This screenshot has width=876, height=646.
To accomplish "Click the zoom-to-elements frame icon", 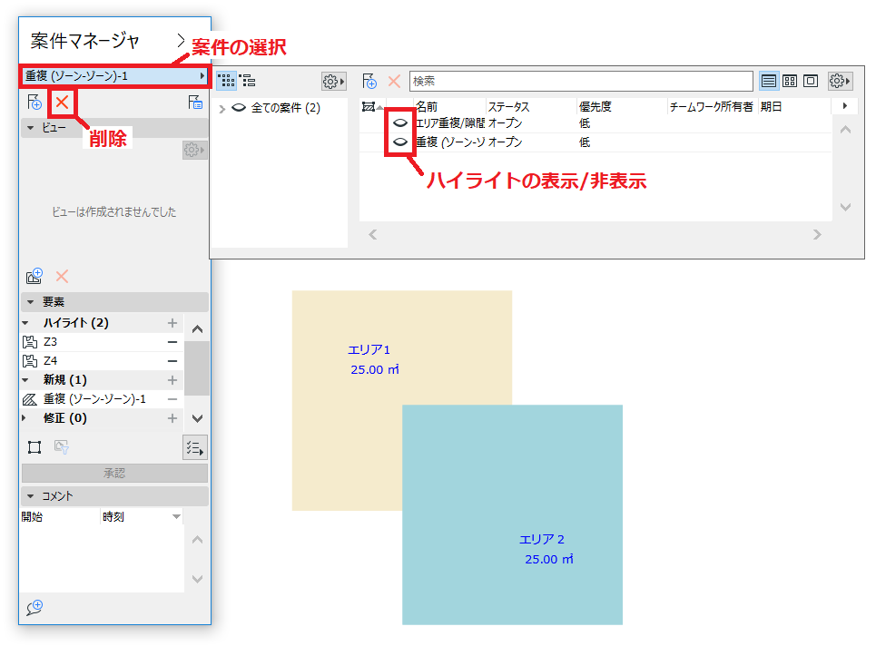I will [x=34, y=447].
